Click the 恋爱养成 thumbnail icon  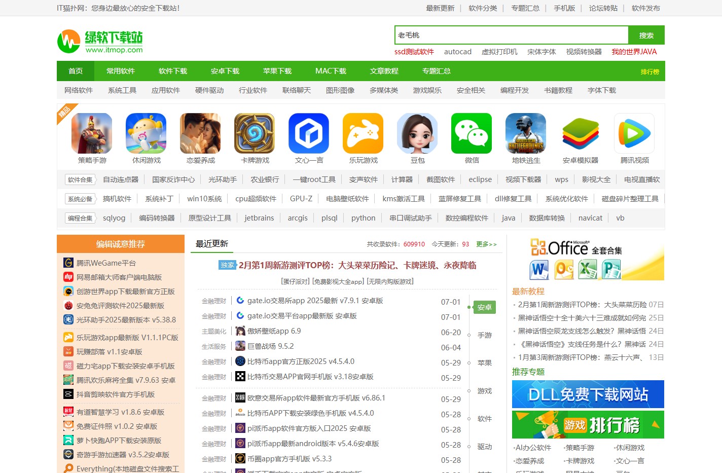tap(200, 133)
